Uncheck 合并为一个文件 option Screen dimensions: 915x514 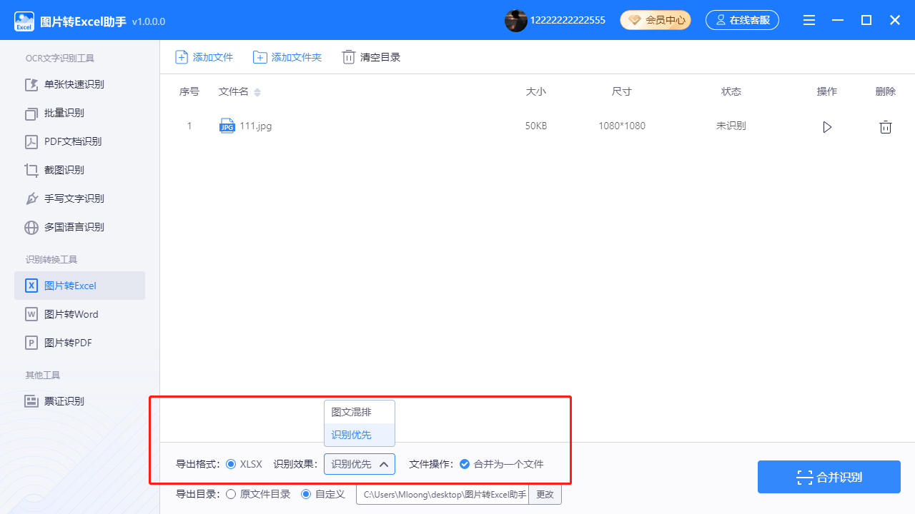point(465,463)
